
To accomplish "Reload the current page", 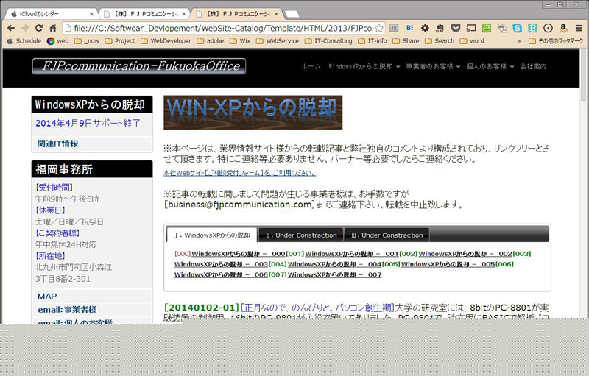I will (39, 28).
